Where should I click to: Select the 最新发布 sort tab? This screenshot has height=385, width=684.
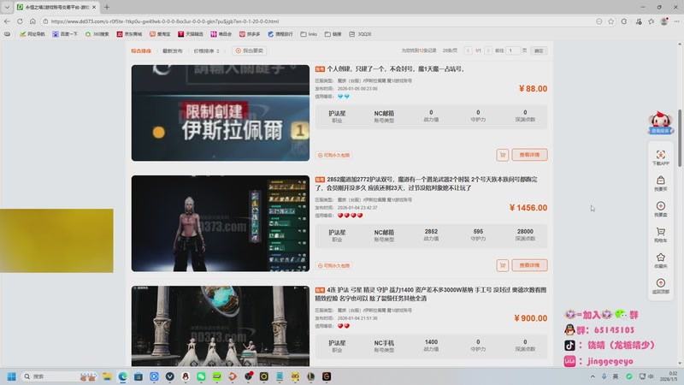173,51
